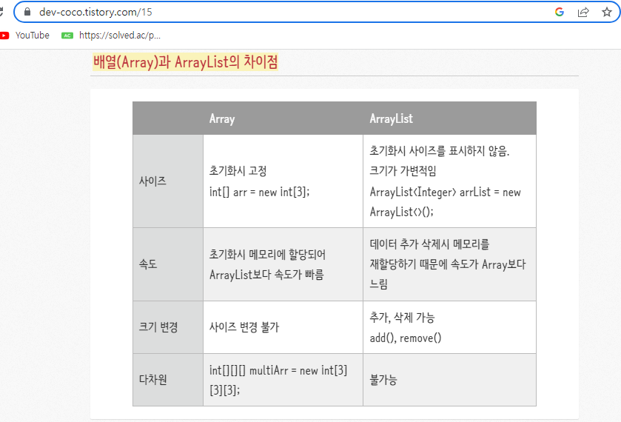Select the 속도 row label
Screen dimensions: 621x422
coord(148,264)
